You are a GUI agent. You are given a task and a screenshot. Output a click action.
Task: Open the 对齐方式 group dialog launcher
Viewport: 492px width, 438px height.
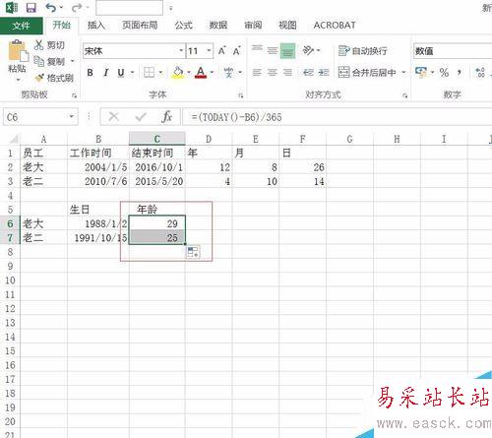[x=405, y=95]
